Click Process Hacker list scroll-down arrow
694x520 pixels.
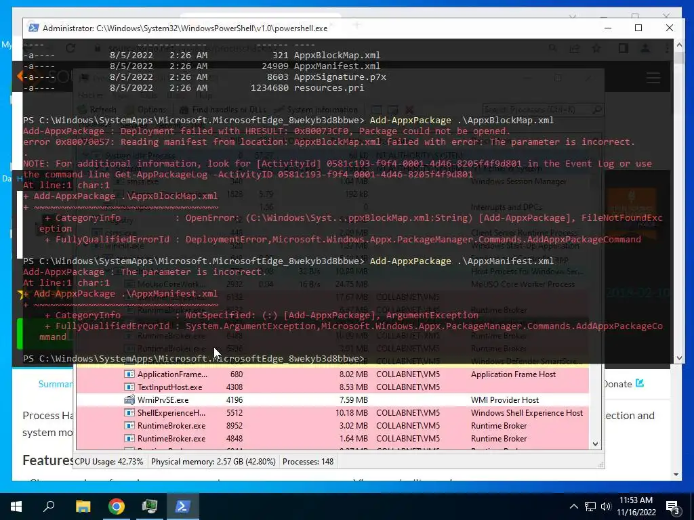tap(595, 444)
